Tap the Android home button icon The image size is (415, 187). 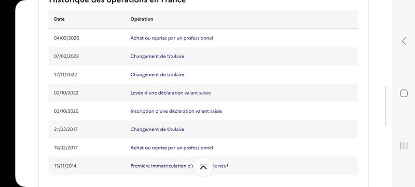tap(404, 93)
